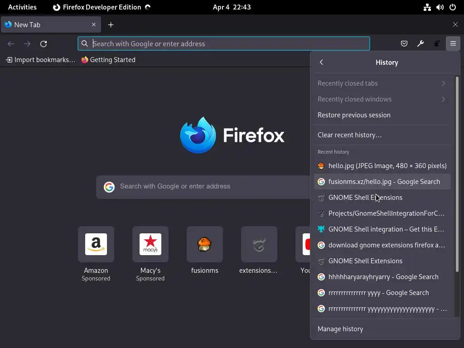This screenshot has height=348, width=464.
Task: Reload the current page
Action: coord(43,44)
